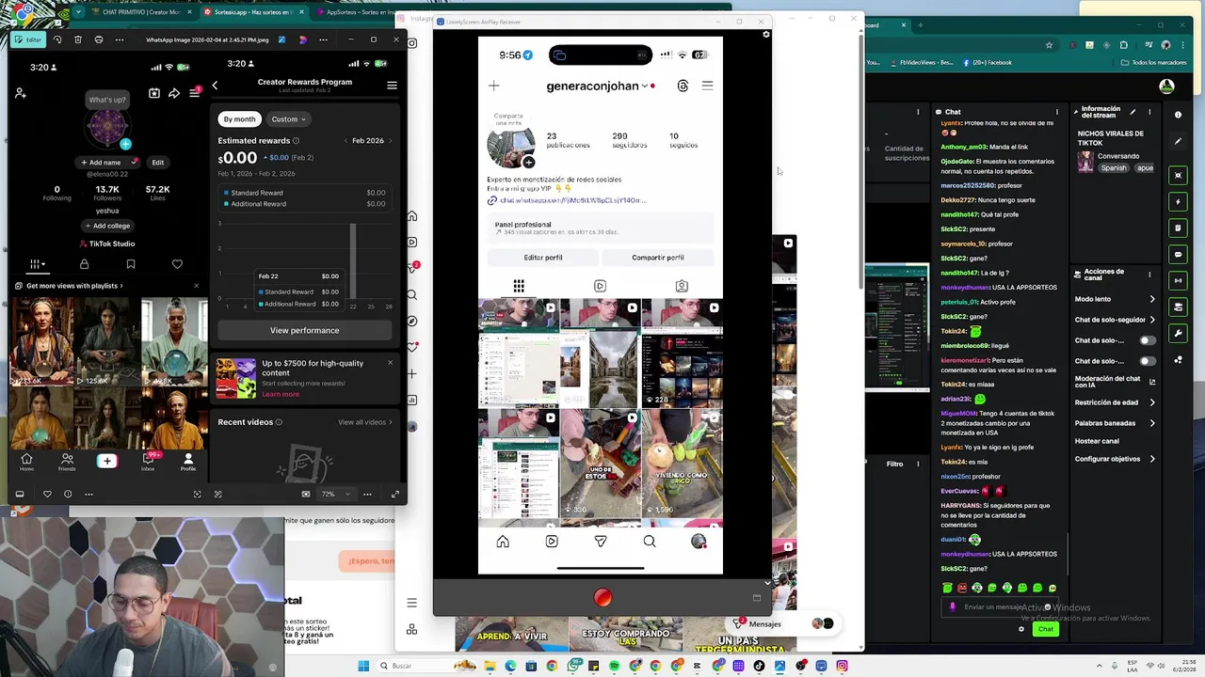Expand Chat de solo-seguidores option

click(x=1152, y=320)
